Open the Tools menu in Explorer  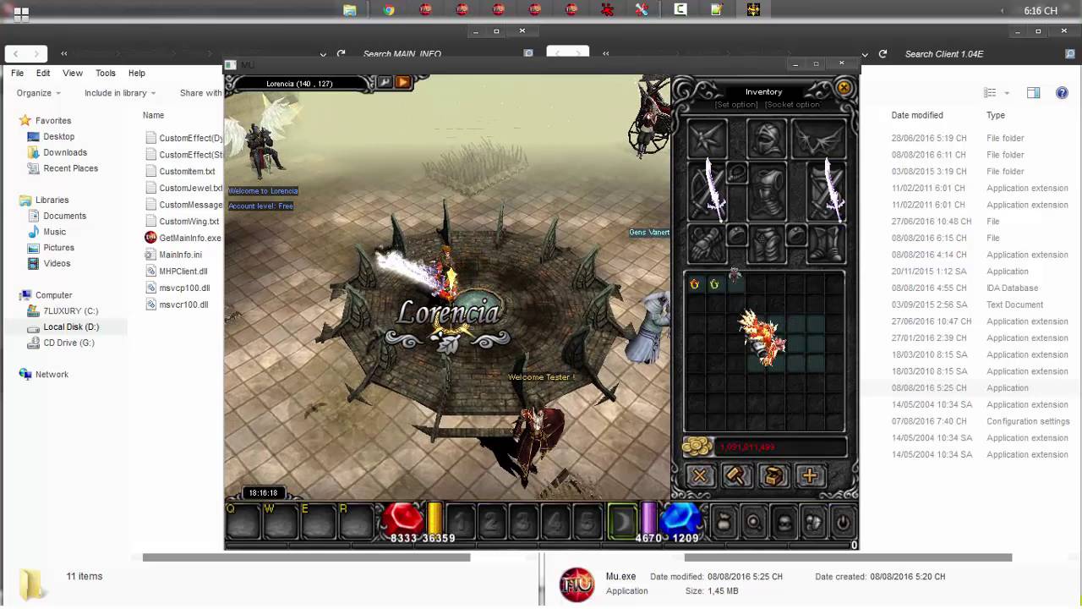tap(106, 74)
